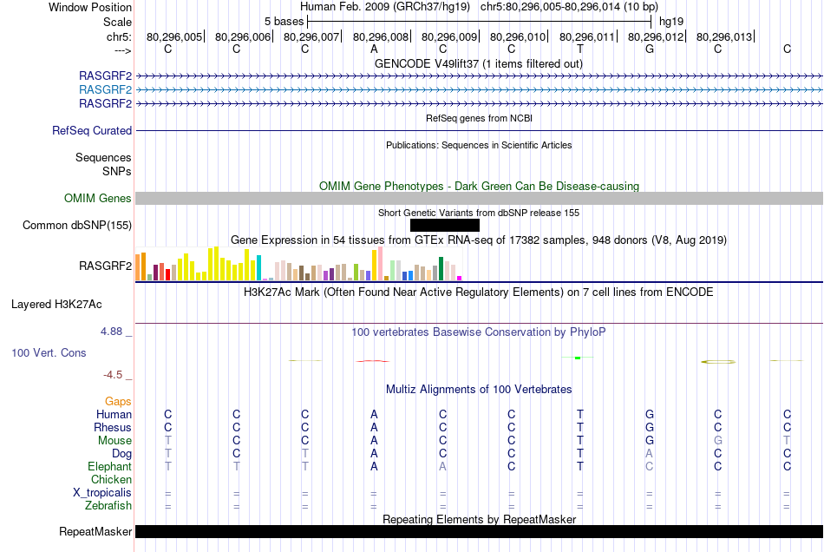The height and width of the screenshot is (552, 824).
Task: Click the Sequences publications label
Action: pos(103,157)
